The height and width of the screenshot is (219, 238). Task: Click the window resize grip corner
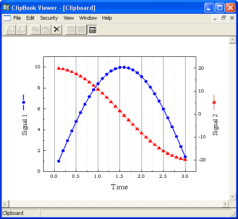[x=233, y=214]
